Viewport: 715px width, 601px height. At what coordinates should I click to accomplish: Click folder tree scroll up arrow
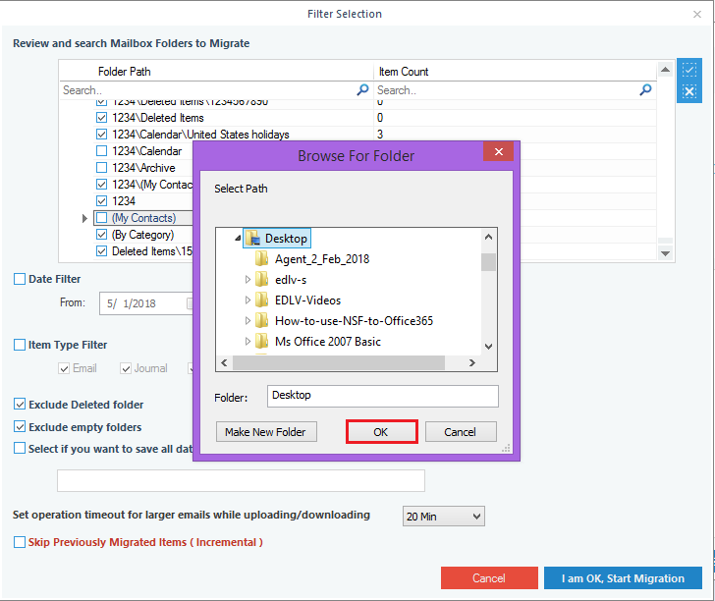coord(488,237)
